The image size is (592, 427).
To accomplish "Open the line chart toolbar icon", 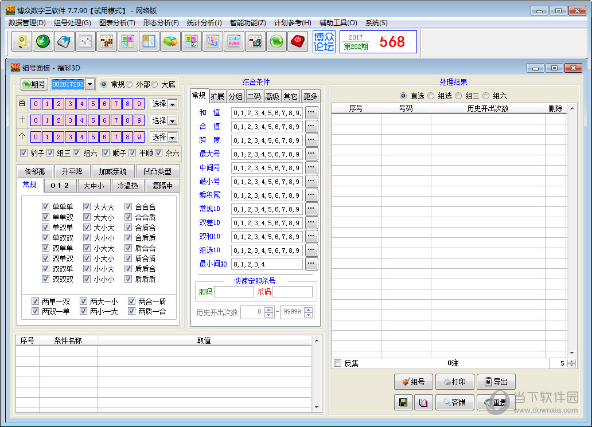I will click(85, 41).
